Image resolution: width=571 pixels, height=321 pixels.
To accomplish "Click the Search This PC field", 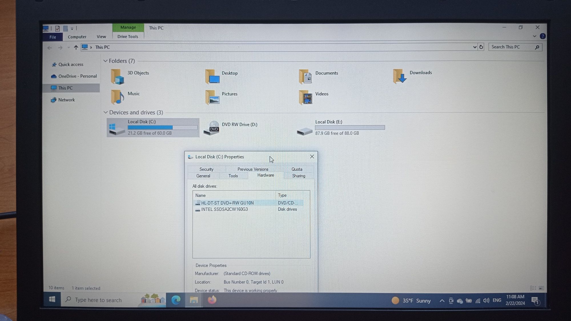I will coord(515,47).
